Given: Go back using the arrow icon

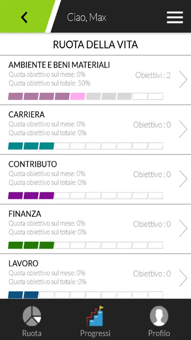Looking at the screenshot, I should (24, 18).
